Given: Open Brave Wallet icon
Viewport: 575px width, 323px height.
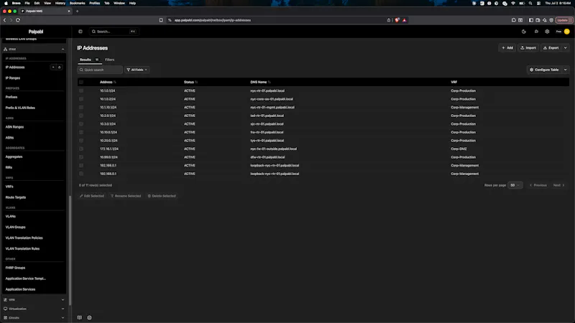Looking at the screenshot, I should click(x=538, y=20).
